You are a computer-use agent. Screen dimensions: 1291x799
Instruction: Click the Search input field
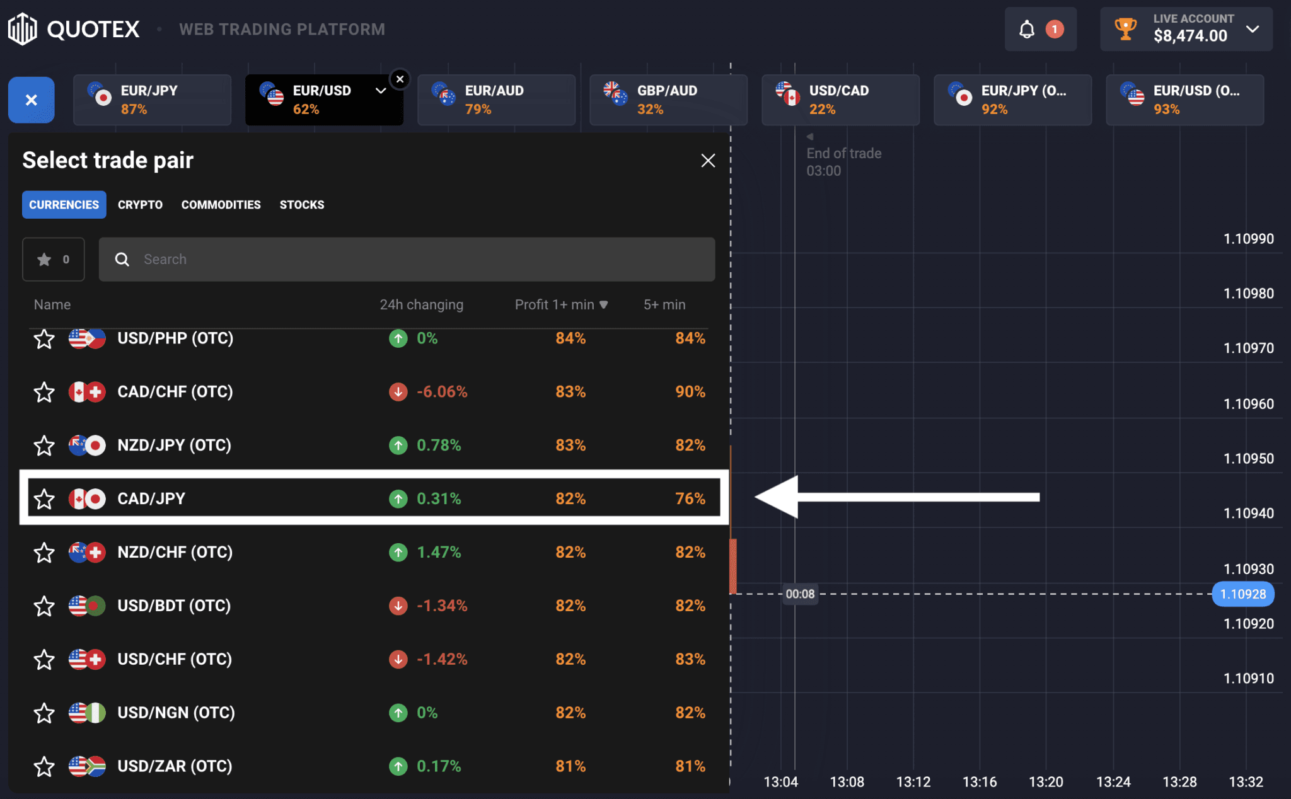point(407,259)
